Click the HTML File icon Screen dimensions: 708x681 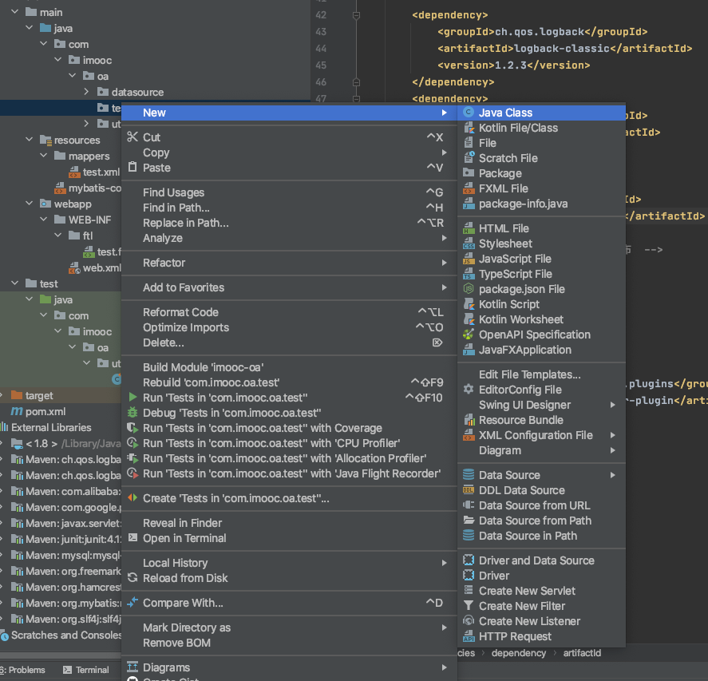[x=469, y=228]
